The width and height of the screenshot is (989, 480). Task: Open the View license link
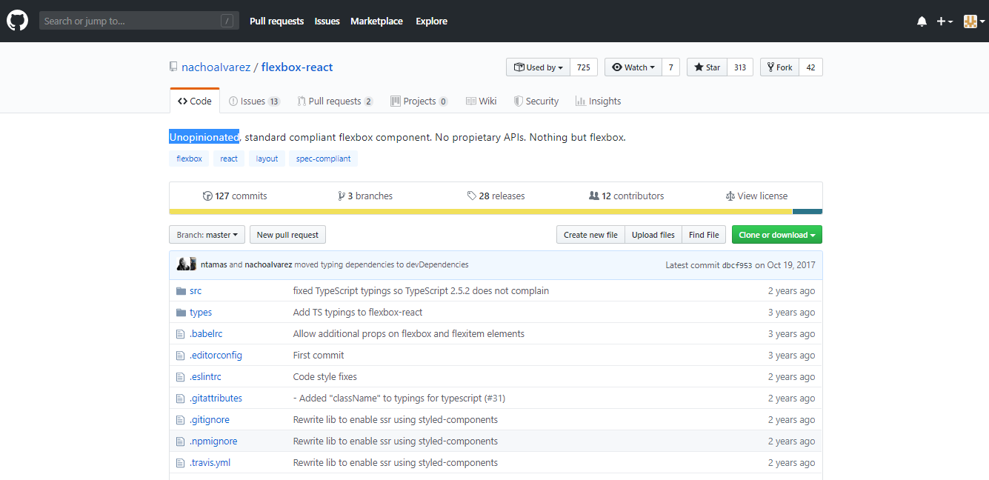[x=756, y=196]
